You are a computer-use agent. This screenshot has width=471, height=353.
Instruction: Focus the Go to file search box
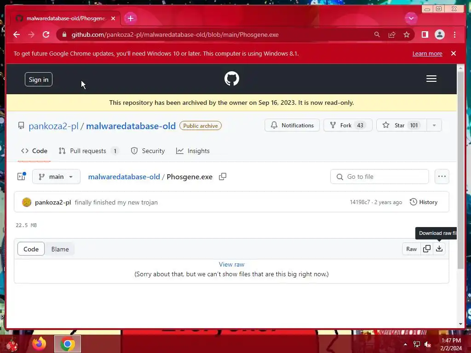(379, 176)
